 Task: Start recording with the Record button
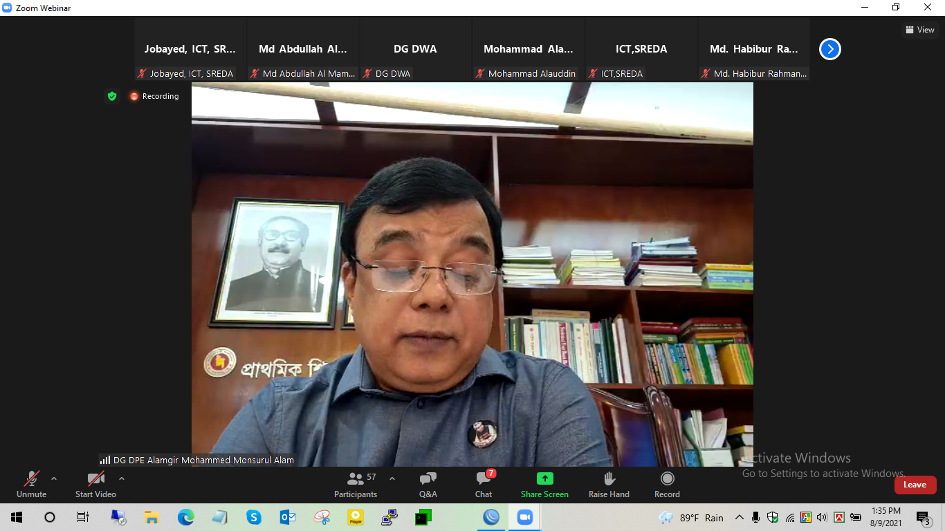click(667, 484)
